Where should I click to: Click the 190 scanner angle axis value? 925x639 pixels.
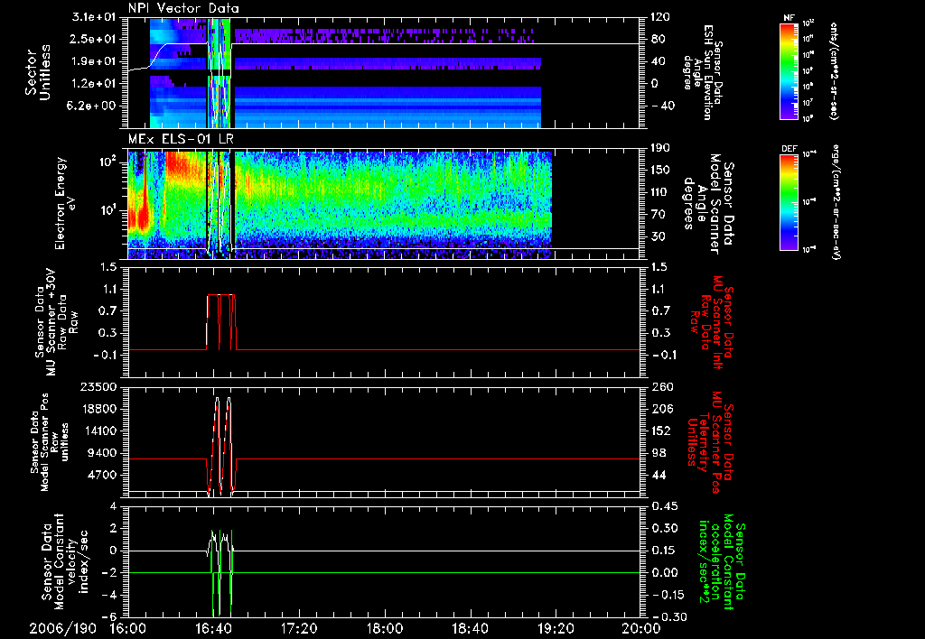coord(662,148)
